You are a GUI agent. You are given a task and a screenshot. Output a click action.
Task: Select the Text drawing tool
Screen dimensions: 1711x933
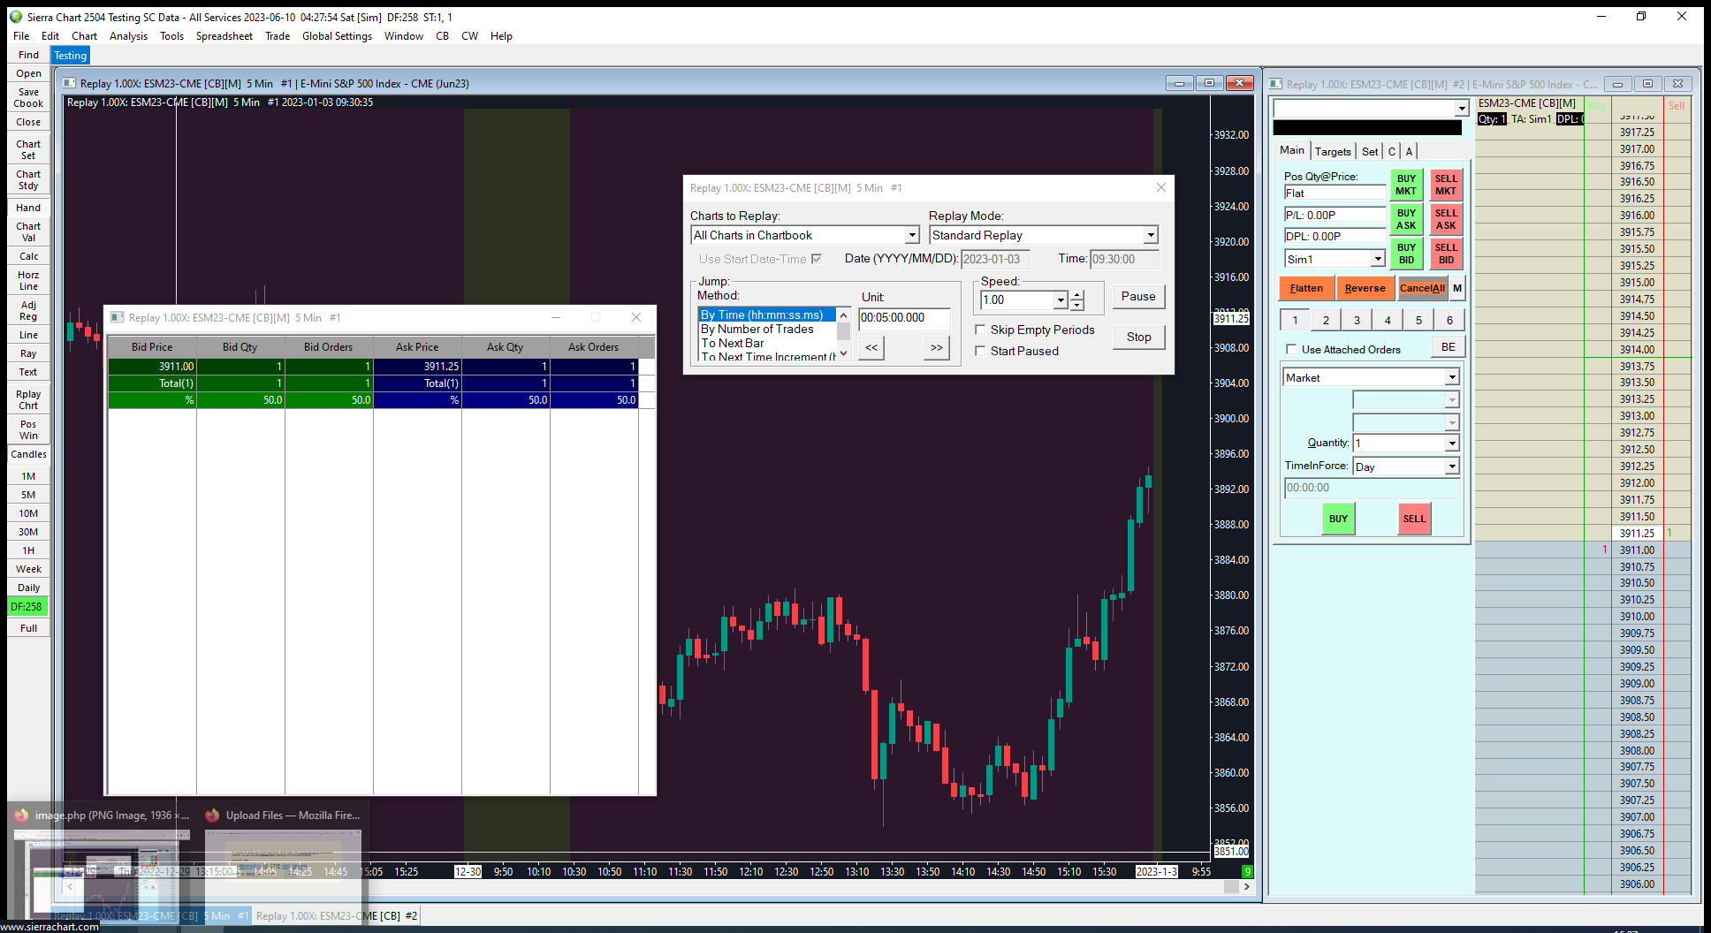28,372
